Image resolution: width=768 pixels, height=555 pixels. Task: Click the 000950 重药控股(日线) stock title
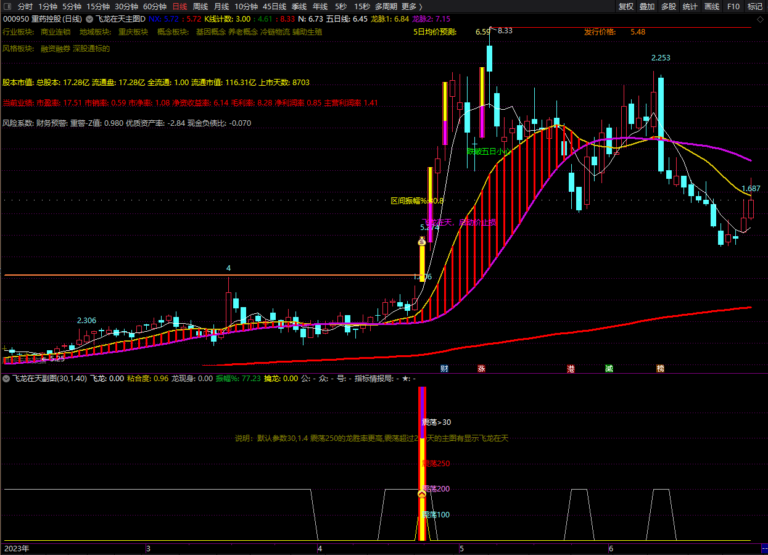point(43,19)
